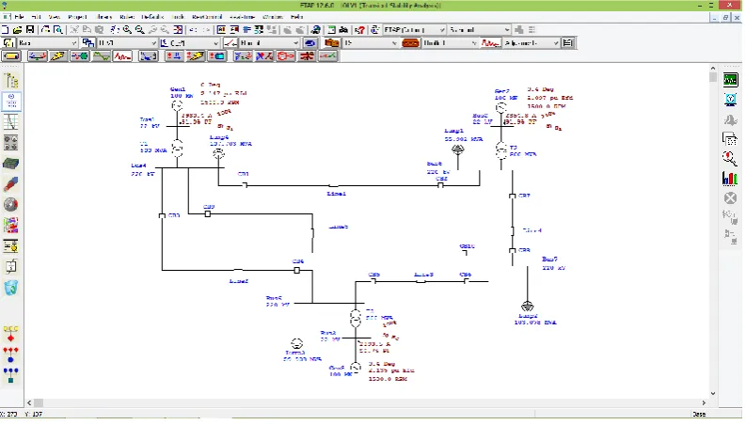Open the dropdown right of the theme dropdown
This screenshot has height=425, width=746.
(x=479, y=30)
